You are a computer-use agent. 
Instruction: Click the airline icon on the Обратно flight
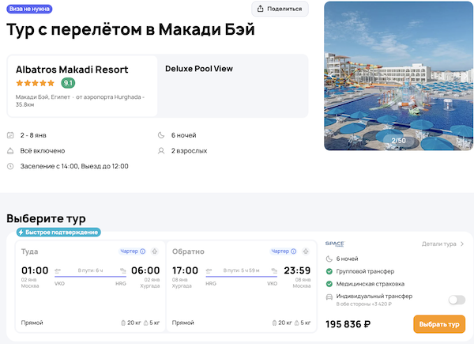click(306, 251)
